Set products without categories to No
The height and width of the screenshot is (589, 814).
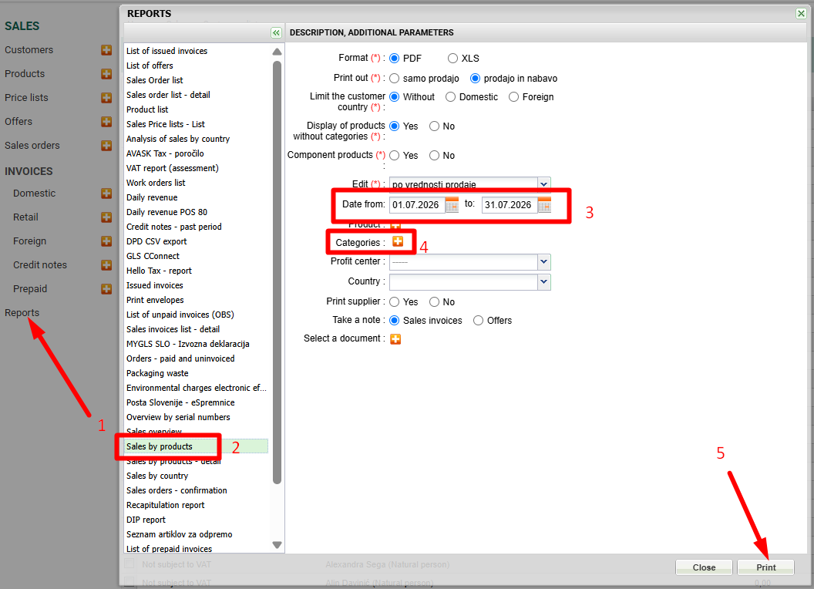pos(435,126)
